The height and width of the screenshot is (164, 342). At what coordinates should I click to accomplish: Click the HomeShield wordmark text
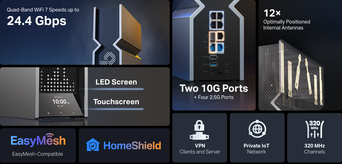click(132, 145)
